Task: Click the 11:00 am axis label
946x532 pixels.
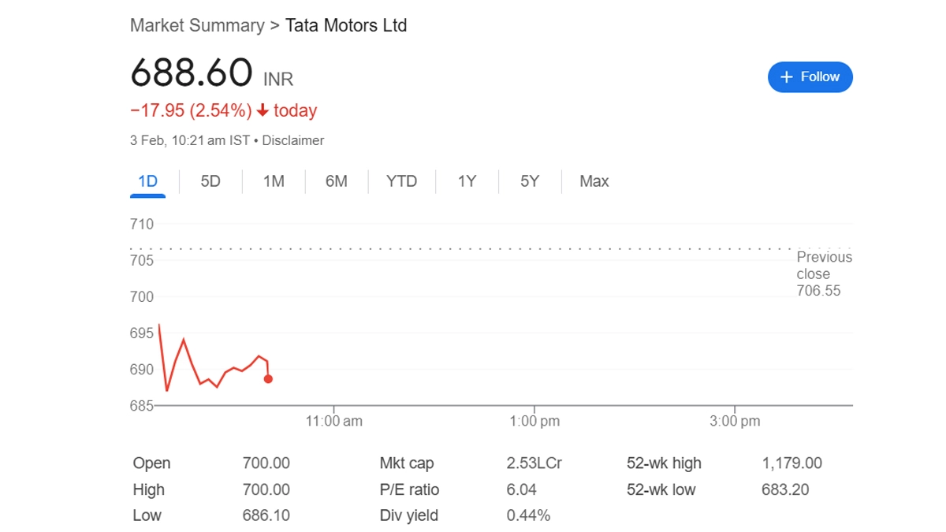Action: point(334,421)
